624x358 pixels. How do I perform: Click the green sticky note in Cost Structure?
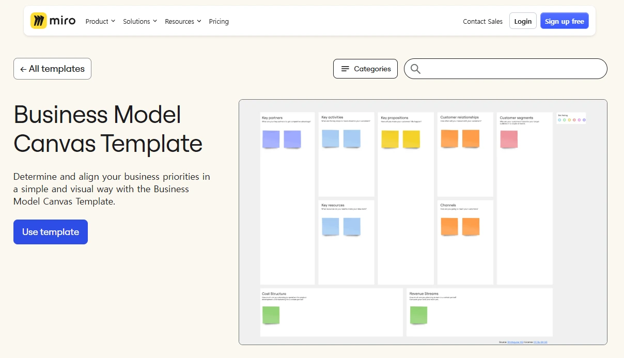(271, 316)
